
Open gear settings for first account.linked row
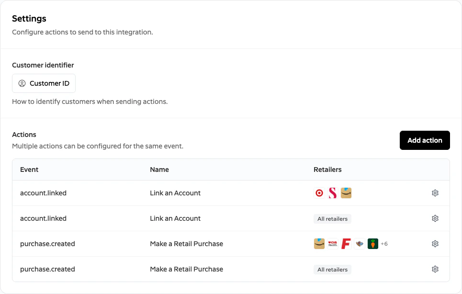click(x=435, y=193)
